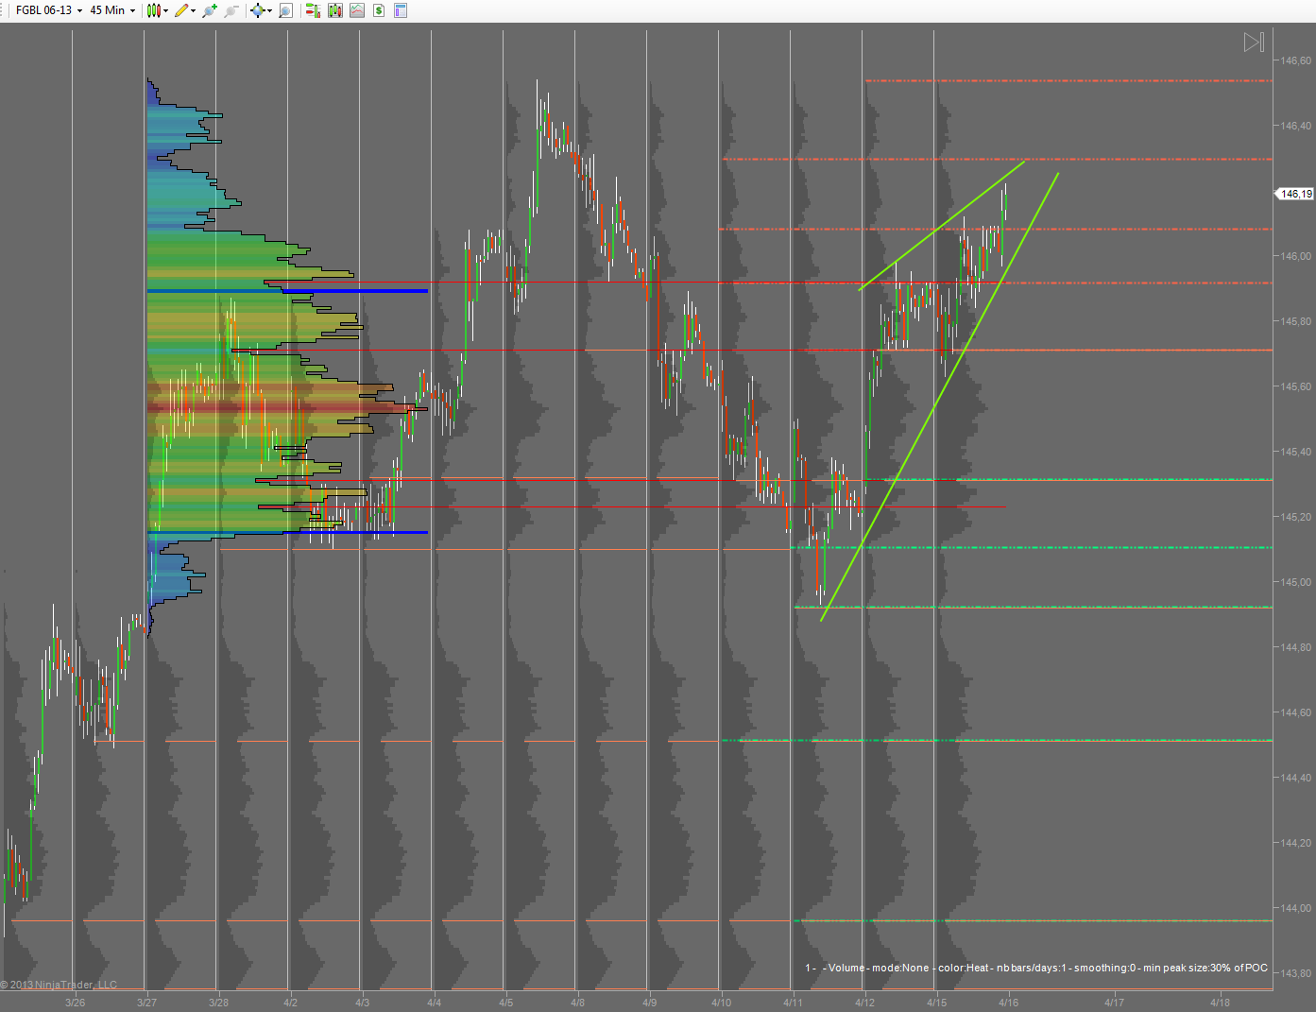Click the 4/2 date label
The image size is (1316, 1012).
tap(291, 1003)
